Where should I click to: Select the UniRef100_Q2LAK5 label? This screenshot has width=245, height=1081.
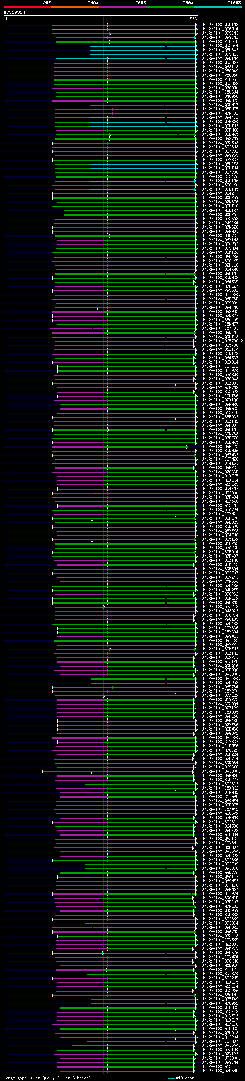[220, 442]
